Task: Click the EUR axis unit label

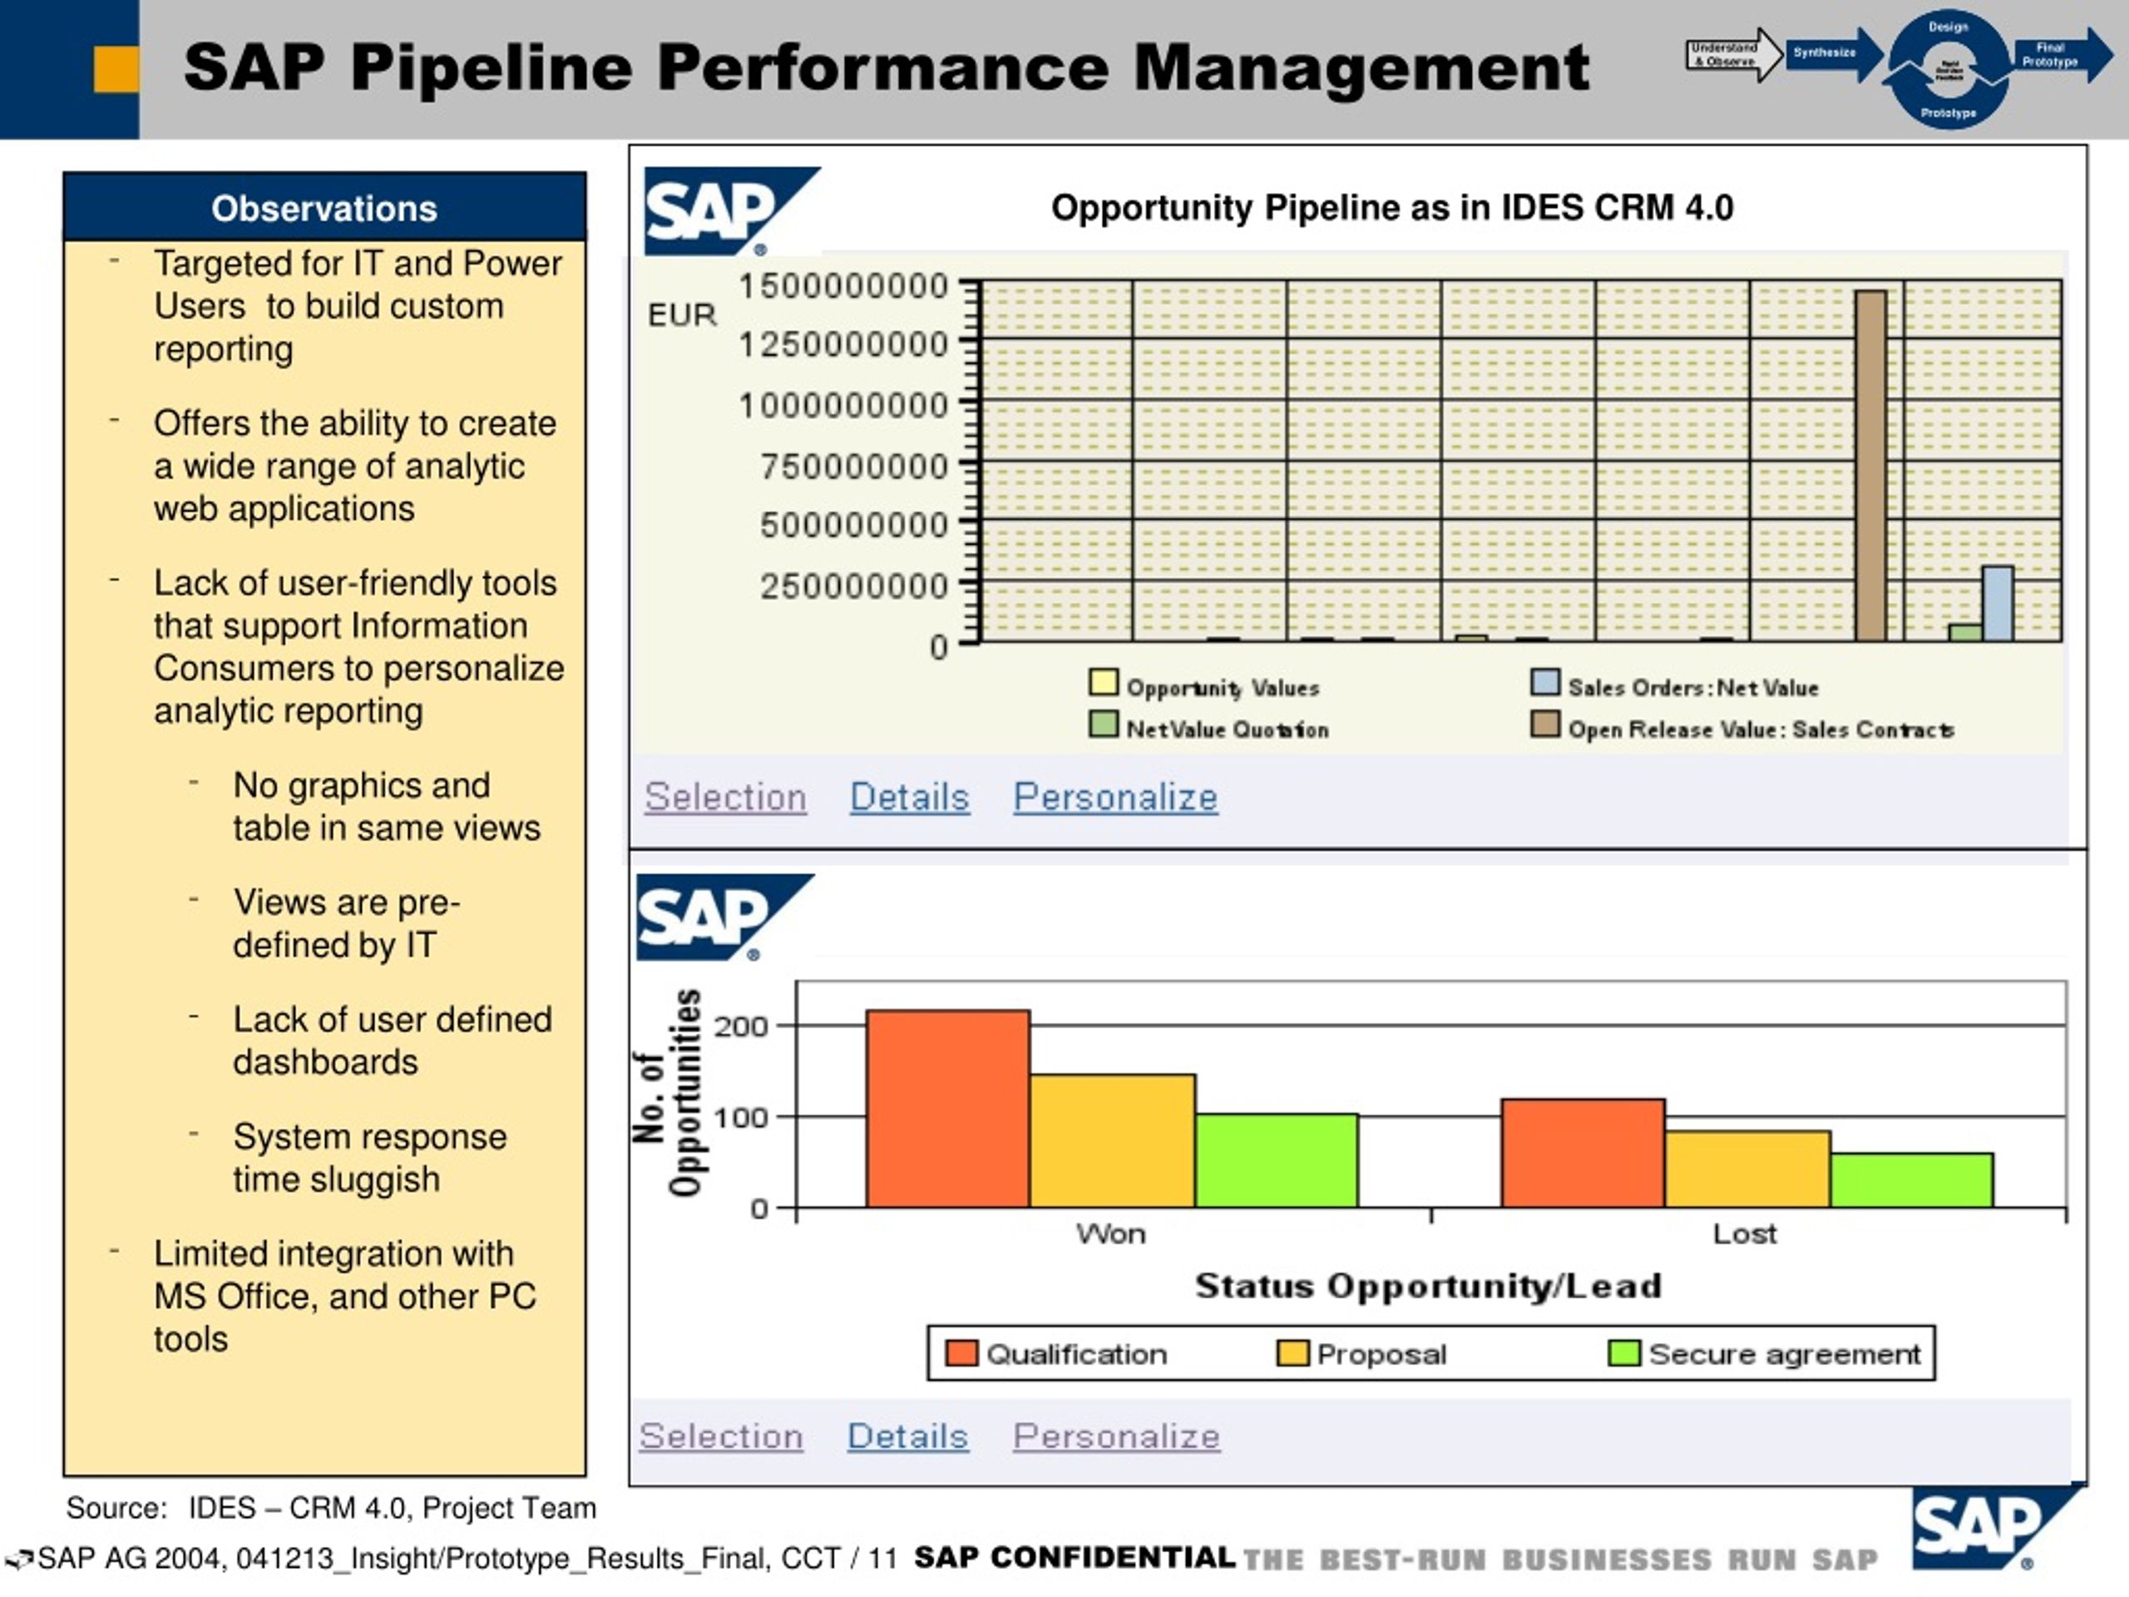Action: [683, 314]
